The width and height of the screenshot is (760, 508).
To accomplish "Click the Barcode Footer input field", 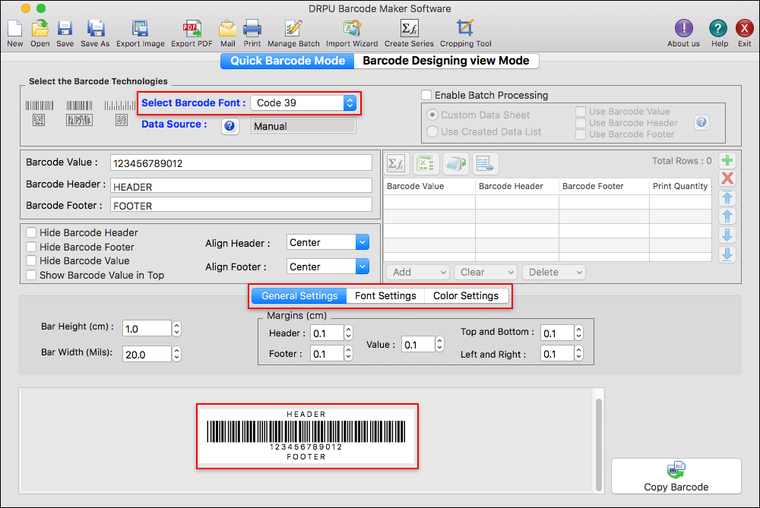I will (x=241, y=205).
